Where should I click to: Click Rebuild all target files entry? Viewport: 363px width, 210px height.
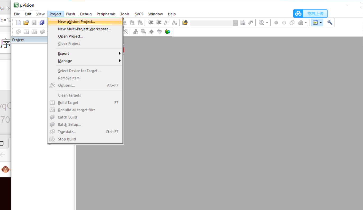[x=85, y=110]
